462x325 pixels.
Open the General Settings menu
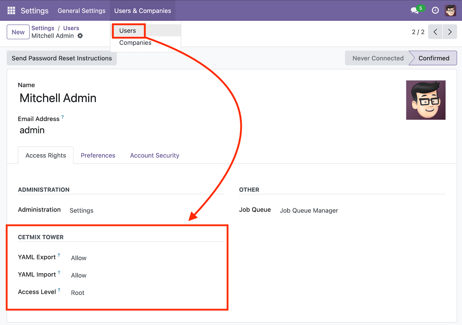coord(81,10)
